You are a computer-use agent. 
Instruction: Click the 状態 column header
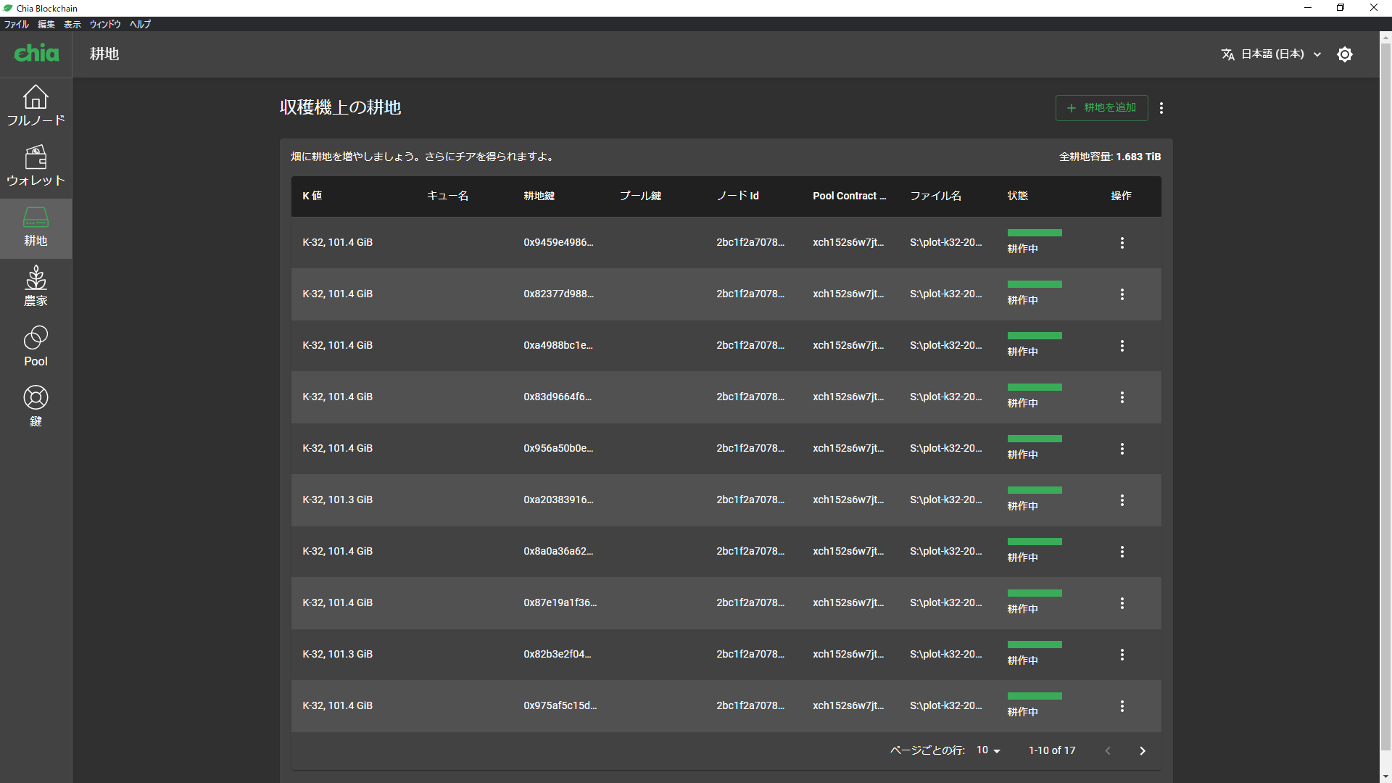[x=1018, y=196]
